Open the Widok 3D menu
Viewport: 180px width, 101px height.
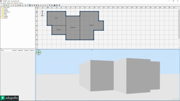[16, 3]
